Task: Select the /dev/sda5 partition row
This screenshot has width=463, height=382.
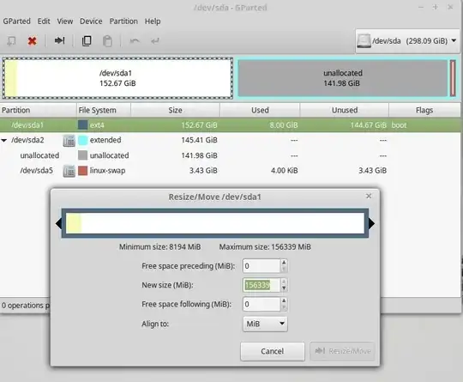Action: pyautogui.click(x=230, y=171)
